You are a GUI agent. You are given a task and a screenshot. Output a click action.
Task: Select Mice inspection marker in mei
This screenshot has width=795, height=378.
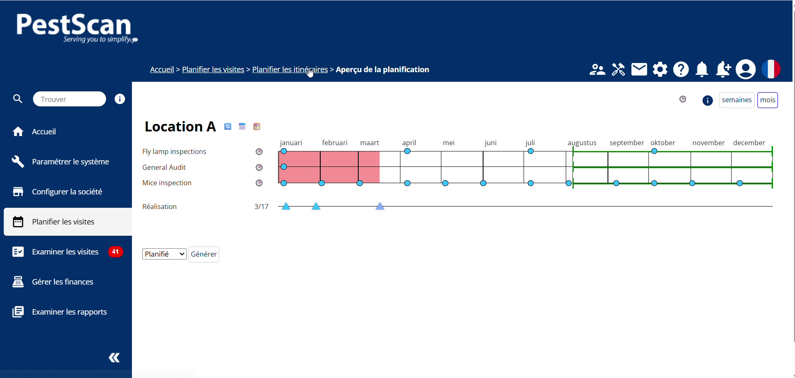tap(446, 183)
